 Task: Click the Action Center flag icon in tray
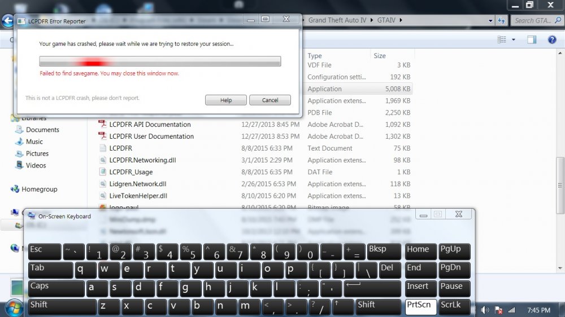click(499, 310)
